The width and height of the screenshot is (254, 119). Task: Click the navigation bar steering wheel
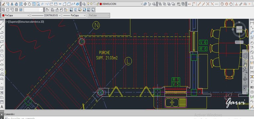tap(245, 56)
